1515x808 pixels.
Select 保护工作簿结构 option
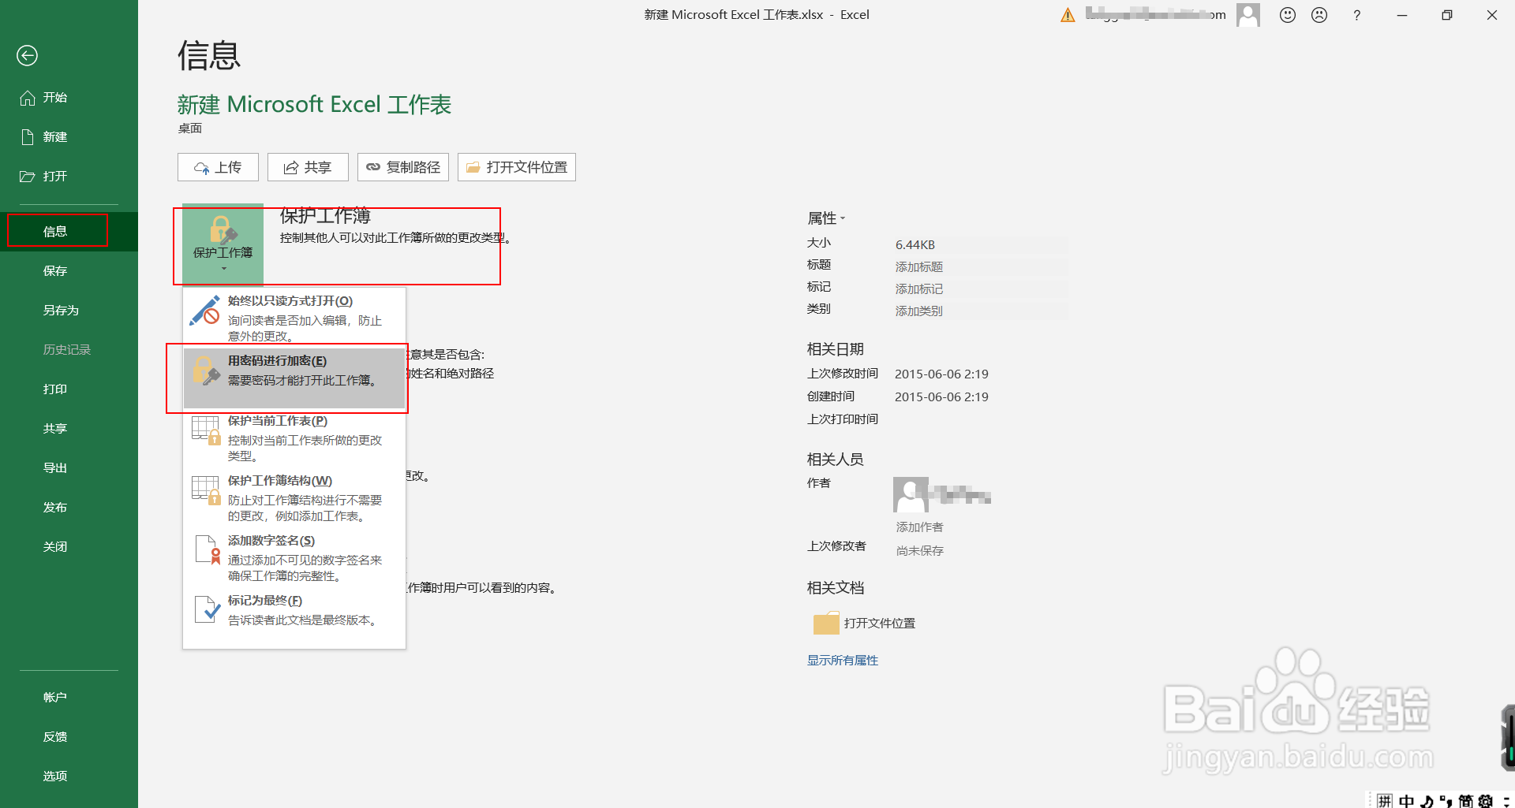pos(294,497)
